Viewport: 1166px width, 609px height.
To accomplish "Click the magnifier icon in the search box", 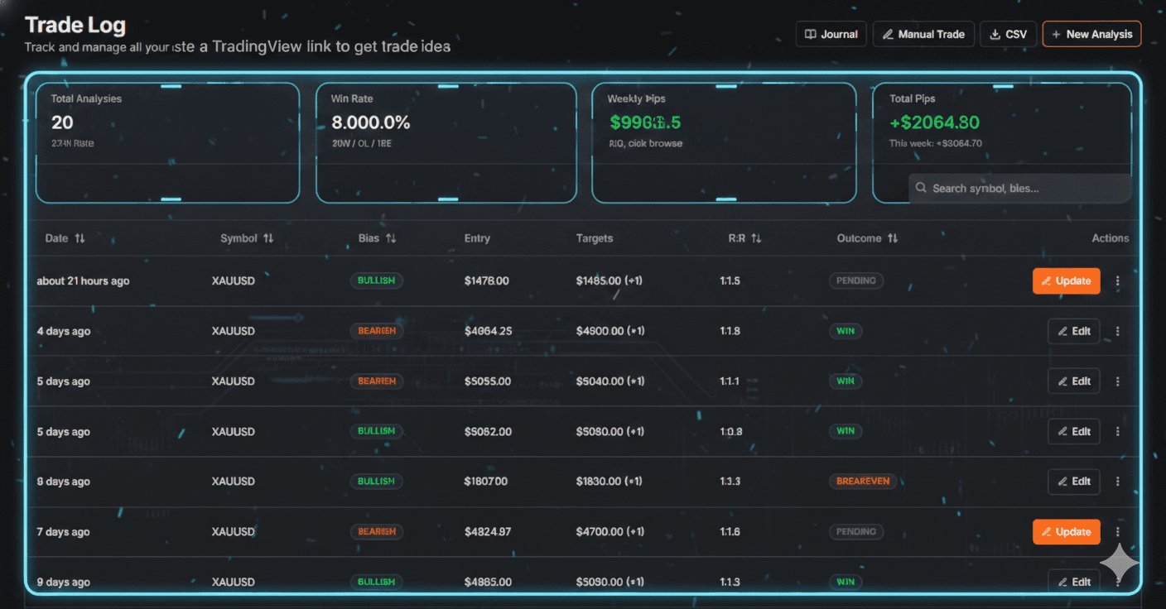I will [x=920, y=188].
